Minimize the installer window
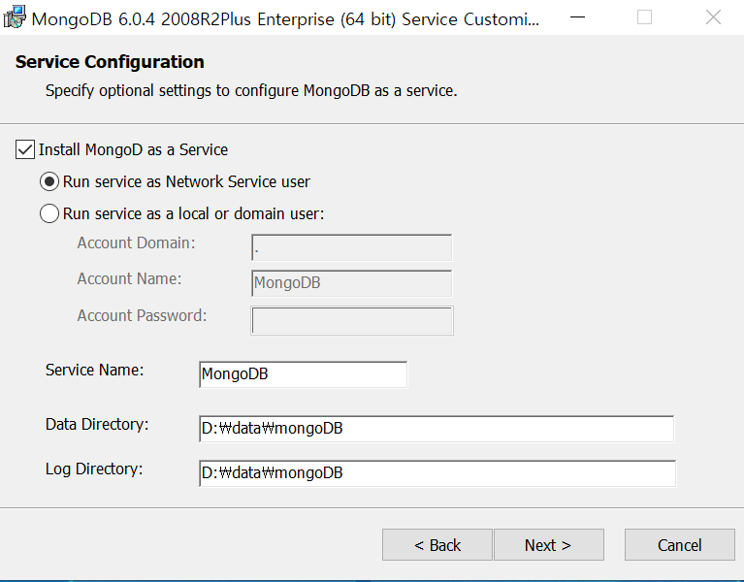The image size is (744, 582). click(x=577, y=17)
